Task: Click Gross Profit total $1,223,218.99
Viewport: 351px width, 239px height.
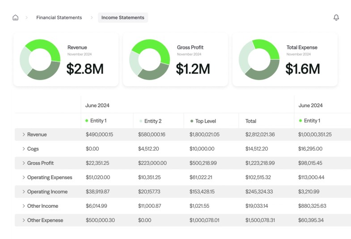Action: (x=260, y=163)
